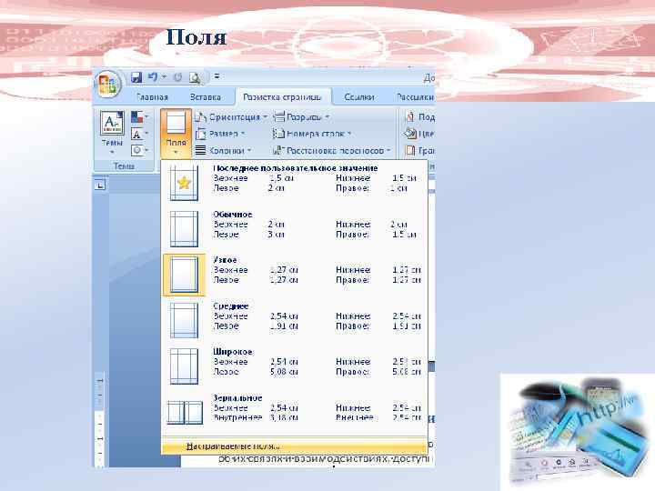Undo last action with the arrow icon
This screenshot has width=655, height=491.
153,77
